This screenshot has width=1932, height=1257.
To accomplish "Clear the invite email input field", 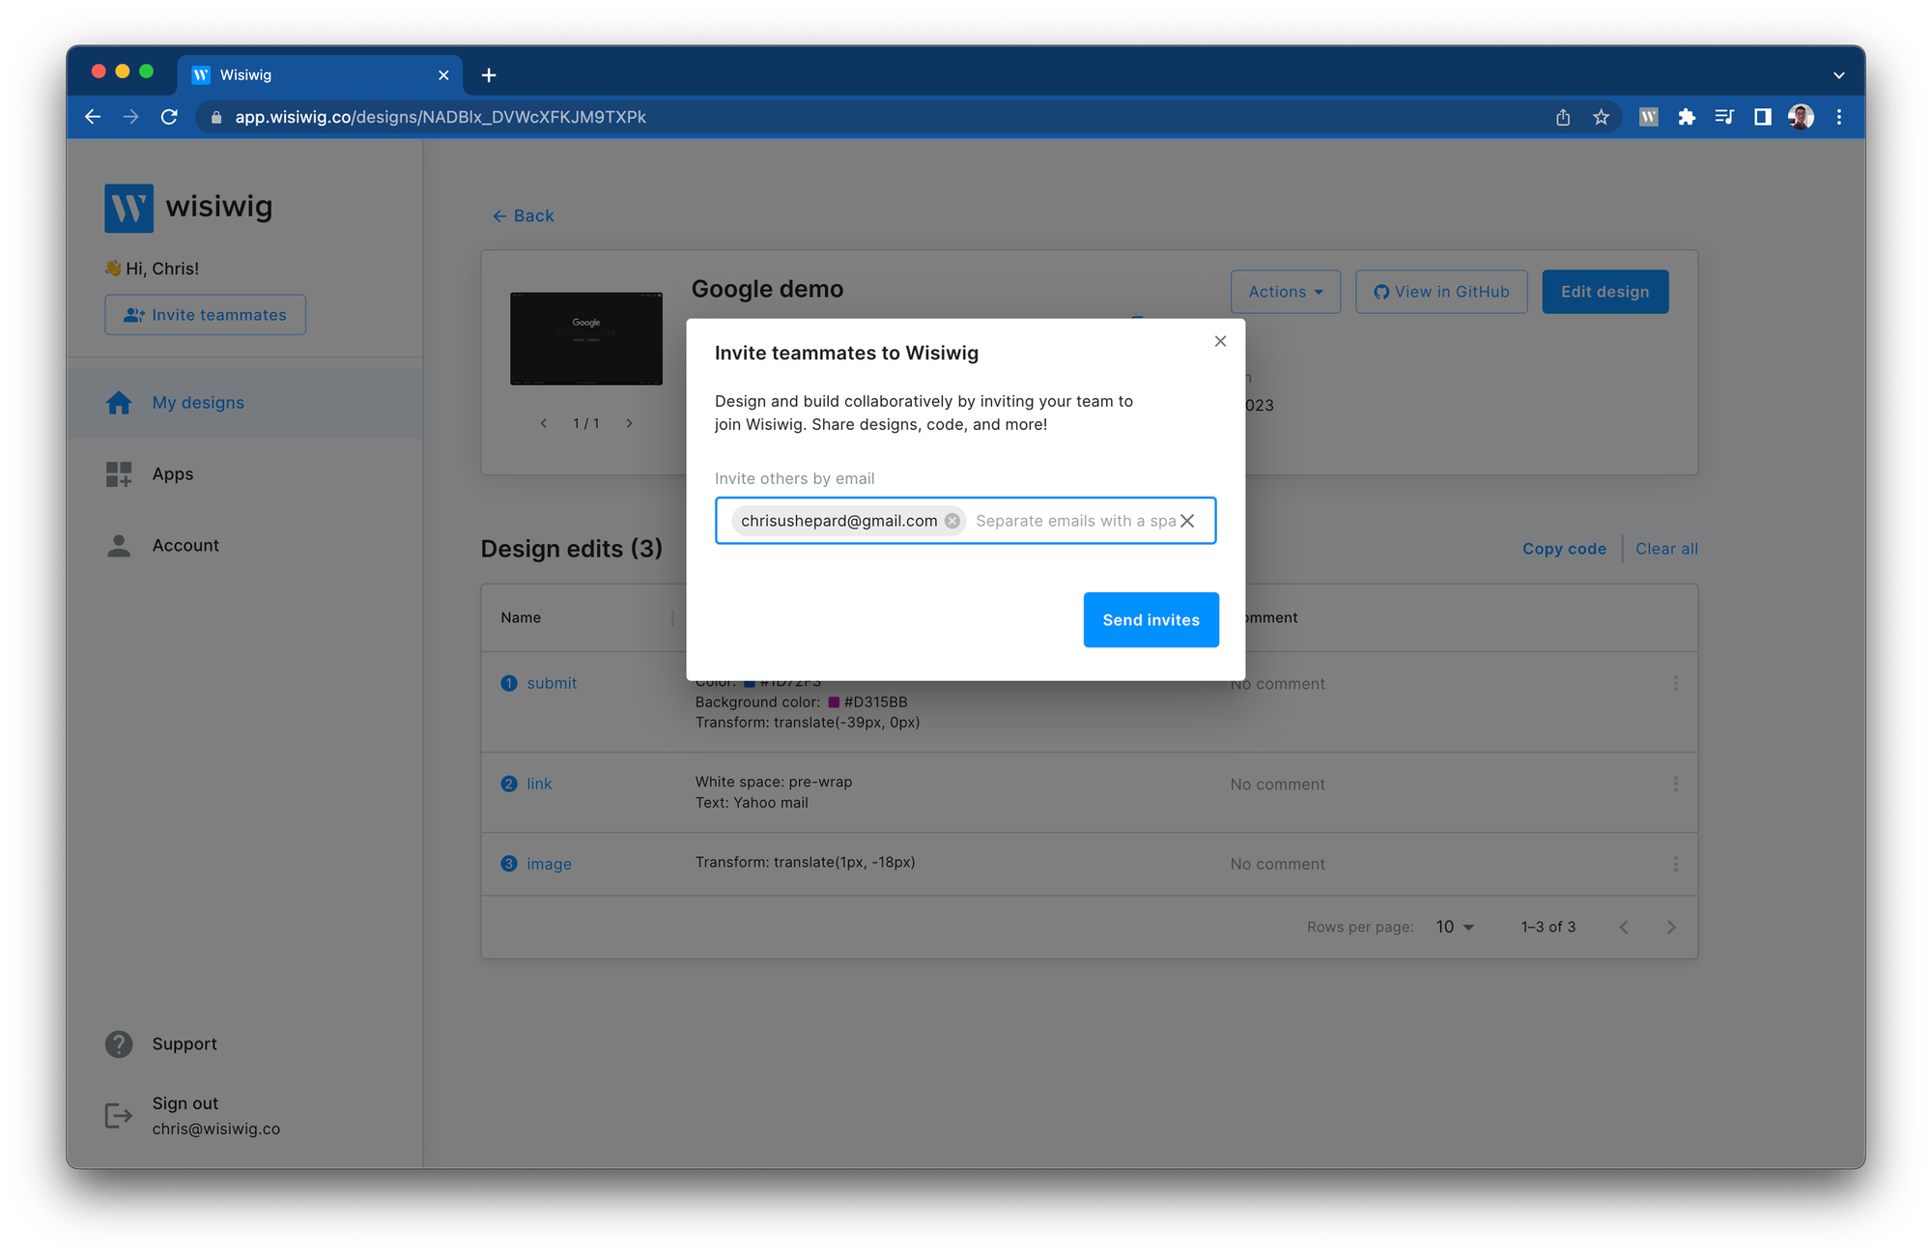I will pyautogui.click(x=1187, y=521).
